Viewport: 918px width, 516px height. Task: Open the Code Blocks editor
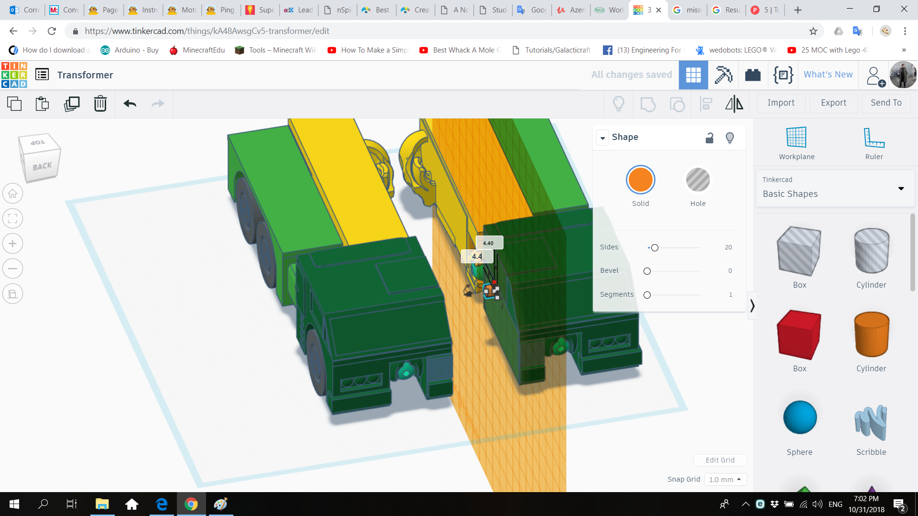[783, 75]
